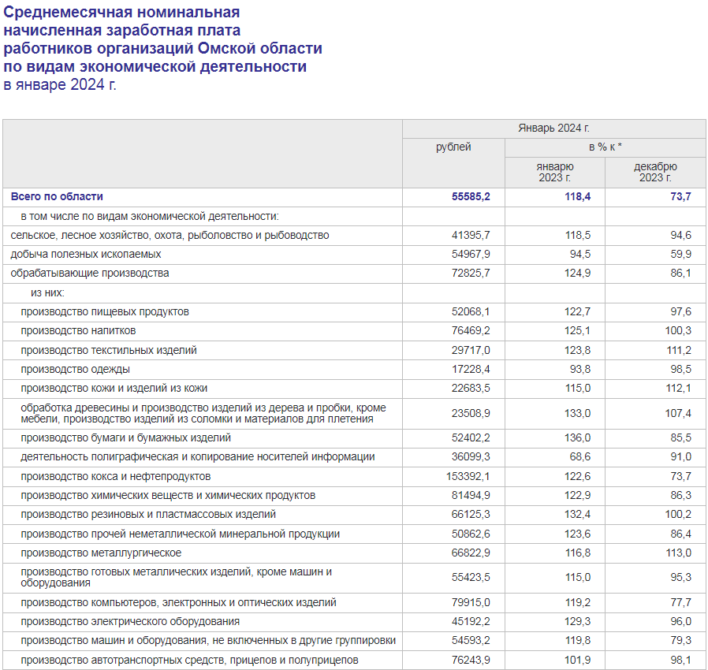
Task: Select rubles value 17228,4 for производство одежды
Action: 471,369
